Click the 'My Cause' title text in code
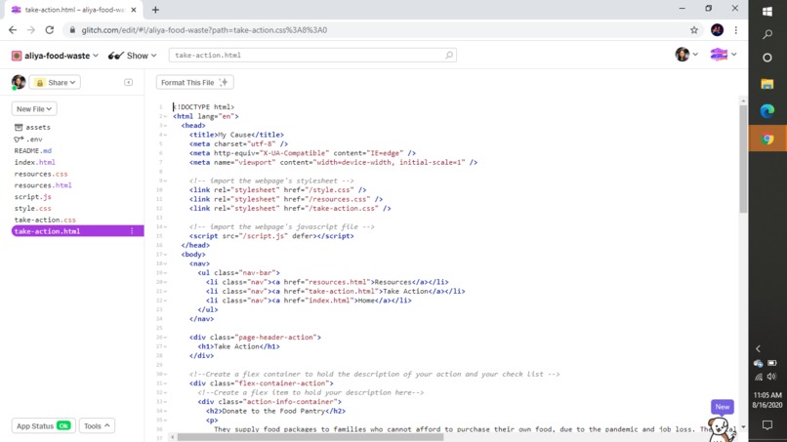 point(234,135)
